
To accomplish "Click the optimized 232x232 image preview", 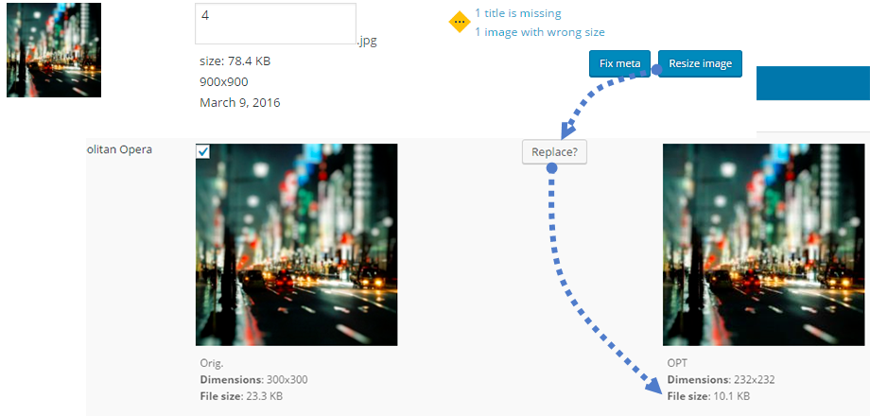I will [x=763, y=245].
